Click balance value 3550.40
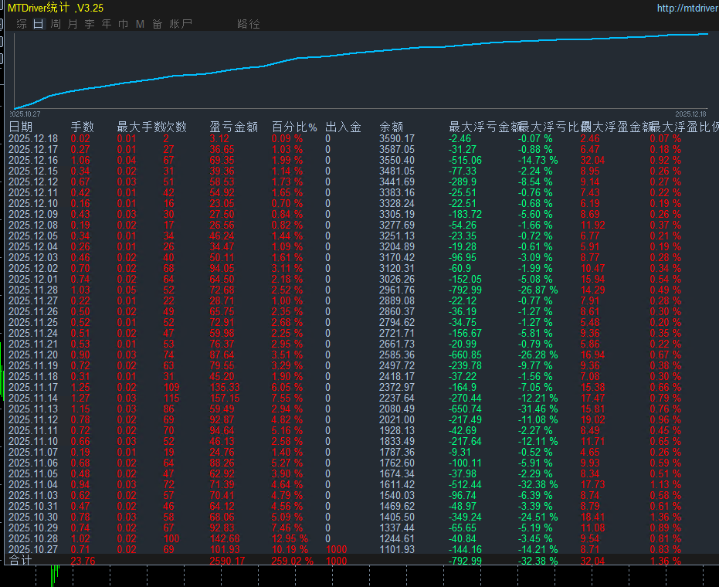The image size is (719, 587). (x=397, y=160)
